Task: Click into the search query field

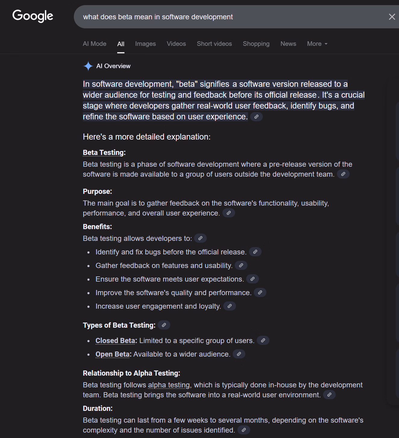Action: coord(211,17)
